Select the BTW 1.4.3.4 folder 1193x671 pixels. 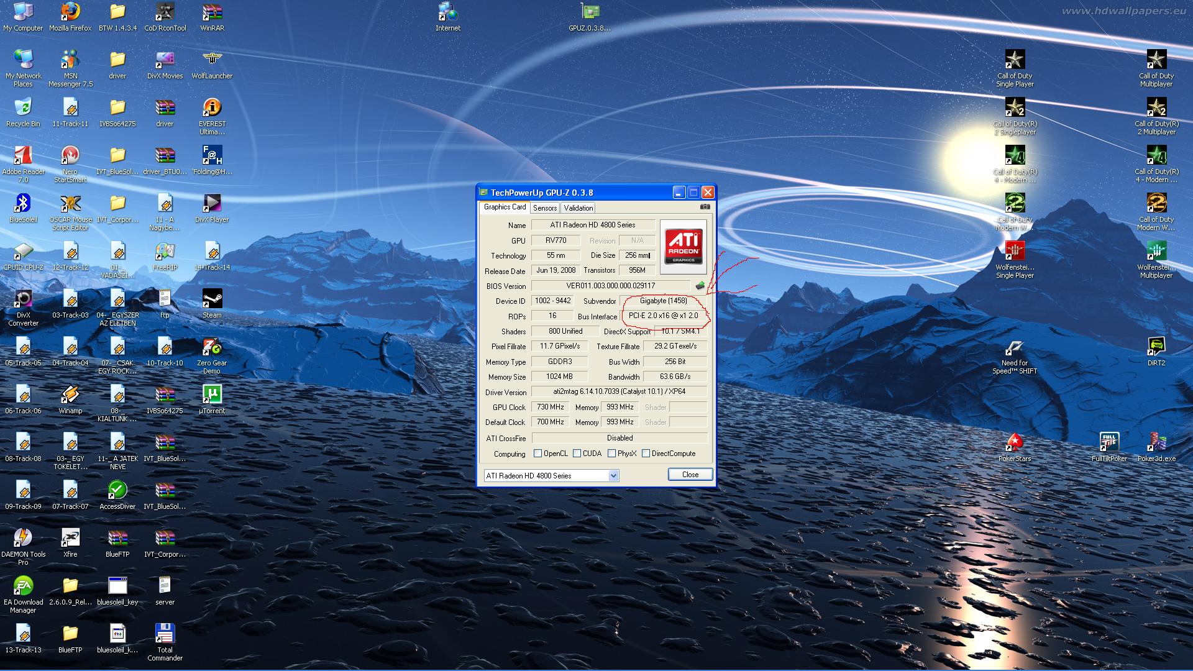click(117, 17)
